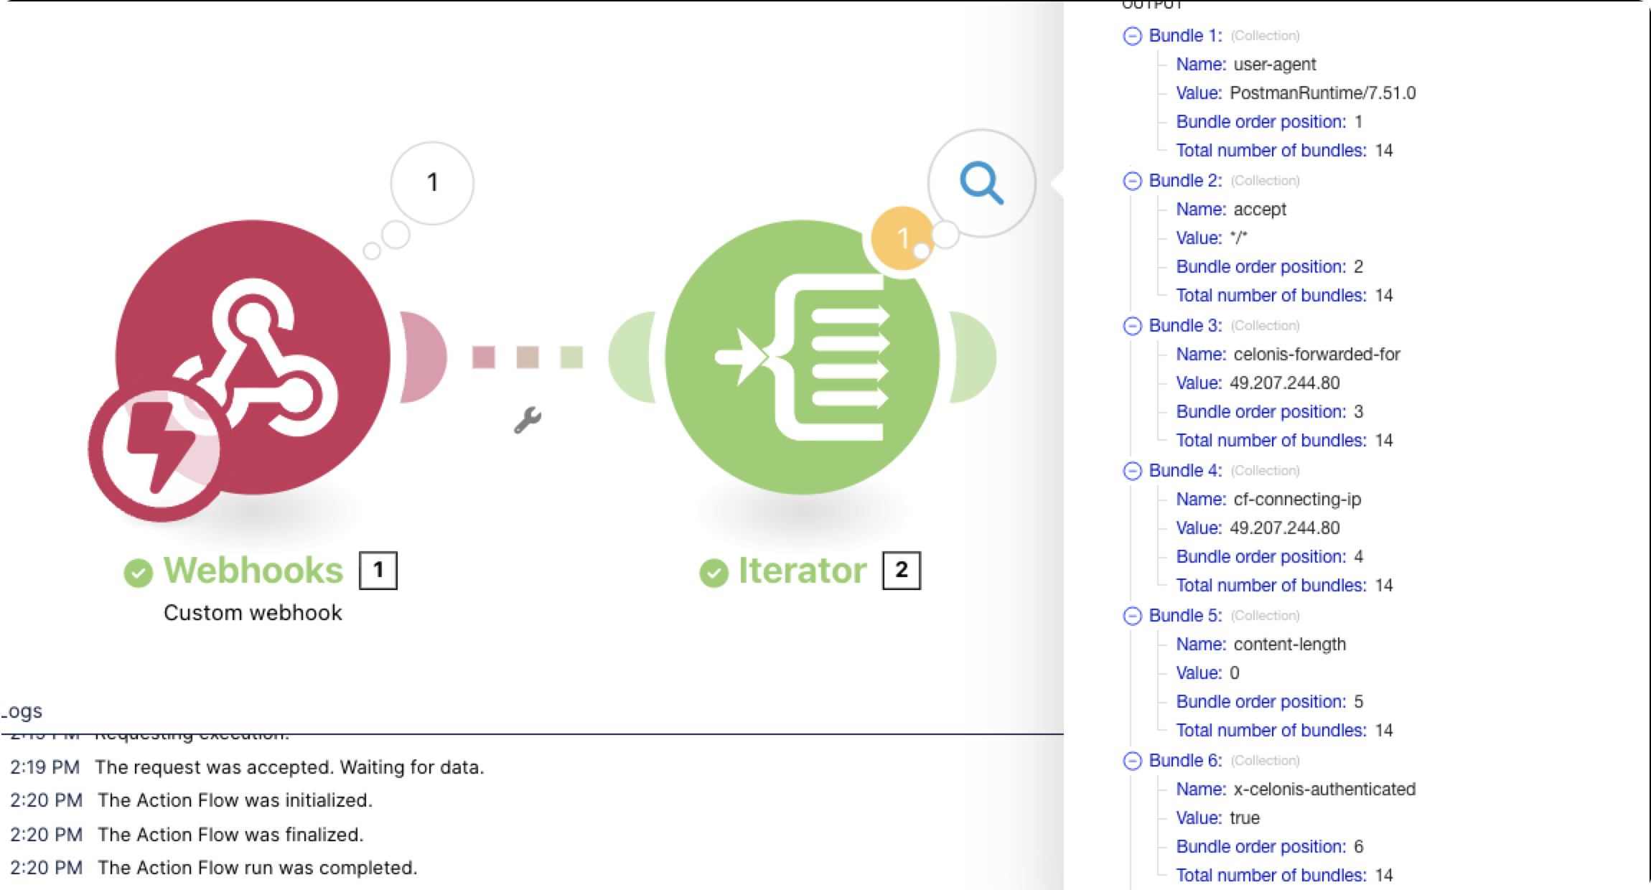Screen dimensions: 1651x890
Task: Click the Iterator module green icon
Action: point(802,357)
